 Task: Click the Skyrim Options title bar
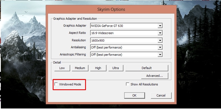pos(111,9)
